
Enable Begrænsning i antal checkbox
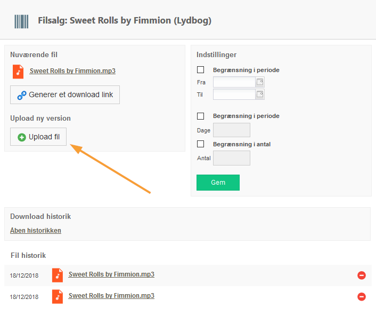(x=200, y=144)
